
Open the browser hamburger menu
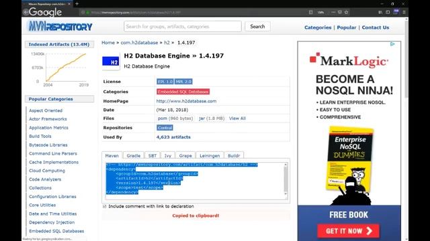(404, 12)
